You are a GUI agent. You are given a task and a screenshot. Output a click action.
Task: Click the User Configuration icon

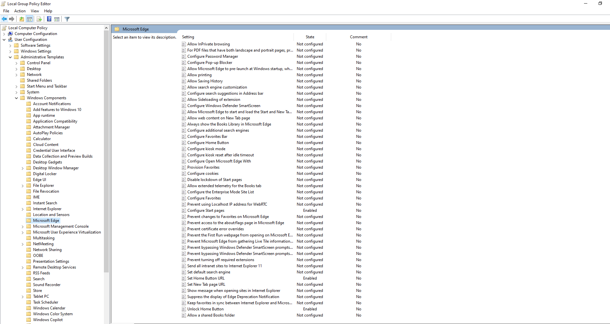pos(10,40)
